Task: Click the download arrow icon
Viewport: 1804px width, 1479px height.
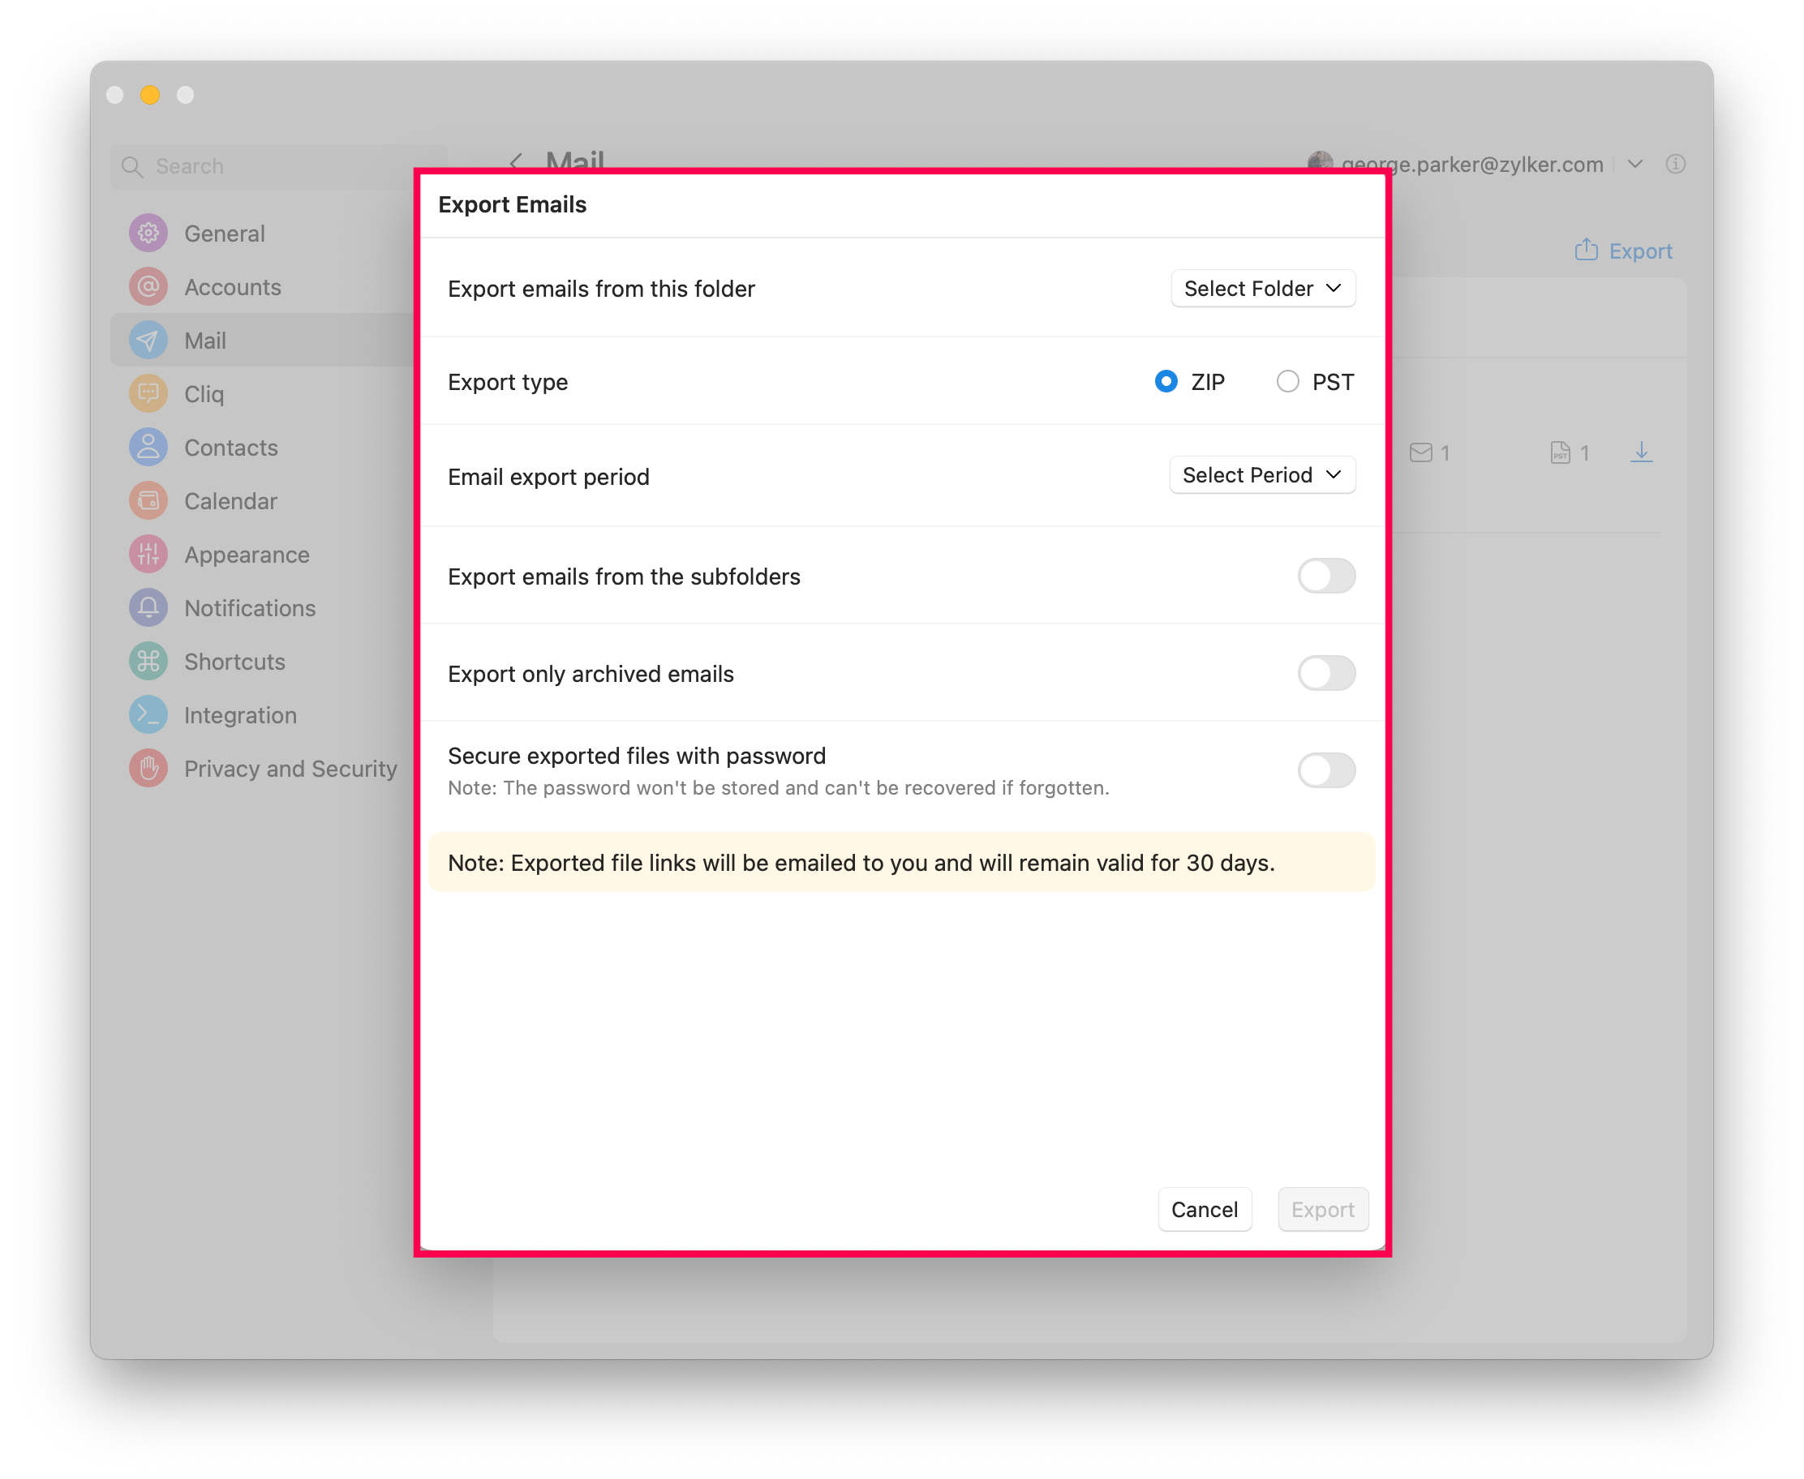Action: tap(1640, 452)
